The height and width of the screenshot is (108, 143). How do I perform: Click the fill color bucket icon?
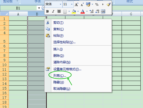point(74,11)
